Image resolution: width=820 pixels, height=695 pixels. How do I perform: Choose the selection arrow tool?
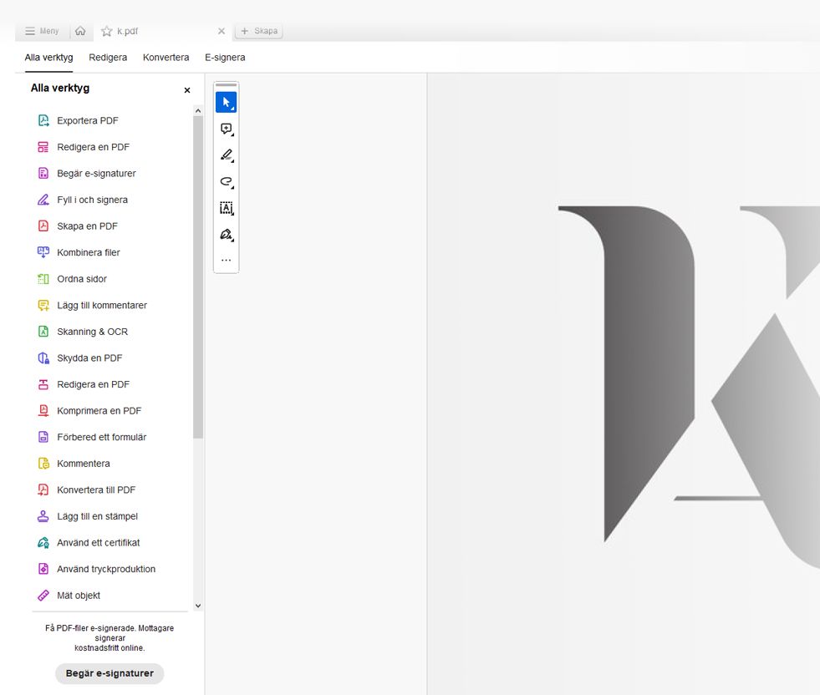[x=226, y=102]
